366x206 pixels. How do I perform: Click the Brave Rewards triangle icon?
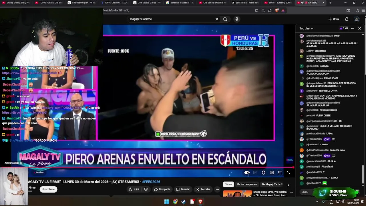tap(283, 10)
